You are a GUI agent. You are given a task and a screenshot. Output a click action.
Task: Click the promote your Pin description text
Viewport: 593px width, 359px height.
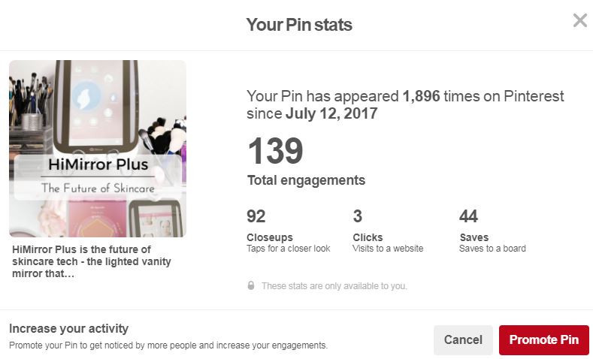168,345
